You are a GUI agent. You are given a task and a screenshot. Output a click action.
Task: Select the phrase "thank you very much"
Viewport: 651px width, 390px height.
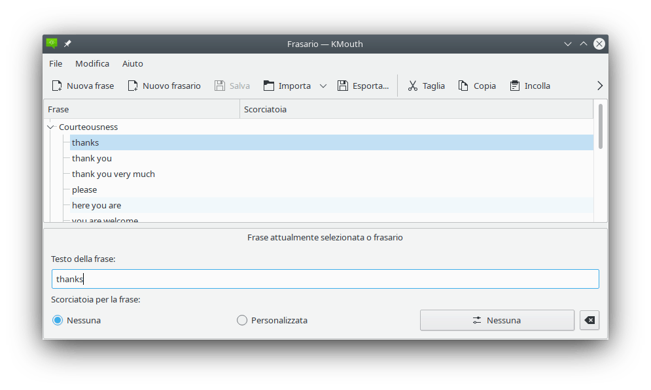click(113, 174)
